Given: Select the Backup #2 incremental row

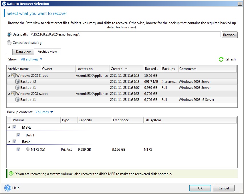Looking at the screenshot, I should pos(122,82).
